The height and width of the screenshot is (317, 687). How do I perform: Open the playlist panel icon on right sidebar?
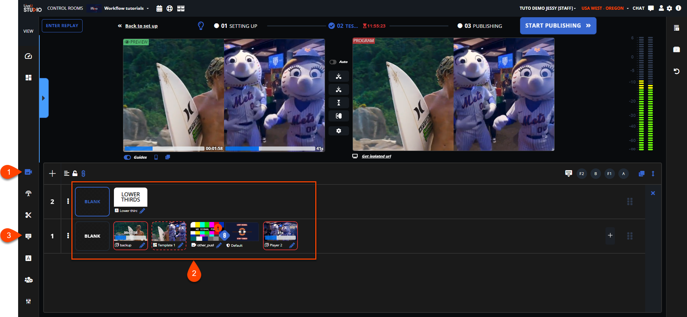coord(677,28)
